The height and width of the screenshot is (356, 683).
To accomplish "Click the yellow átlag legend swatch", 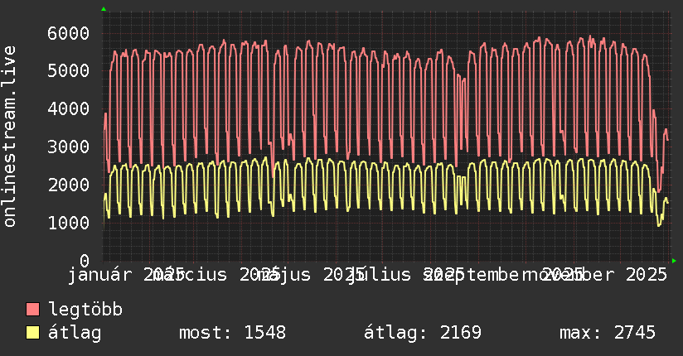I will click(32, 333).
